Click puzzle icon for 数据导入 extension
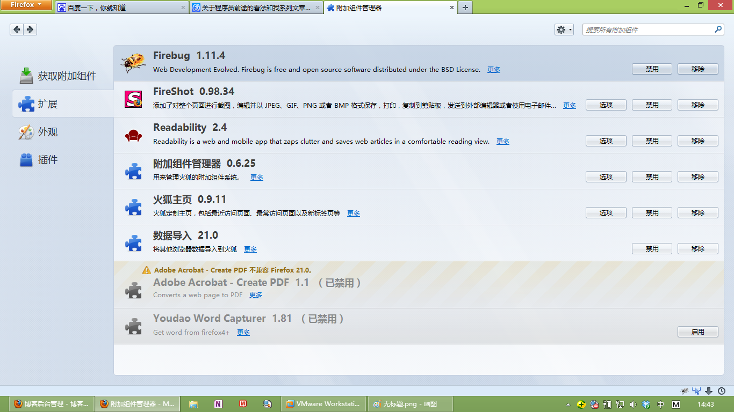 click(133, 243)
